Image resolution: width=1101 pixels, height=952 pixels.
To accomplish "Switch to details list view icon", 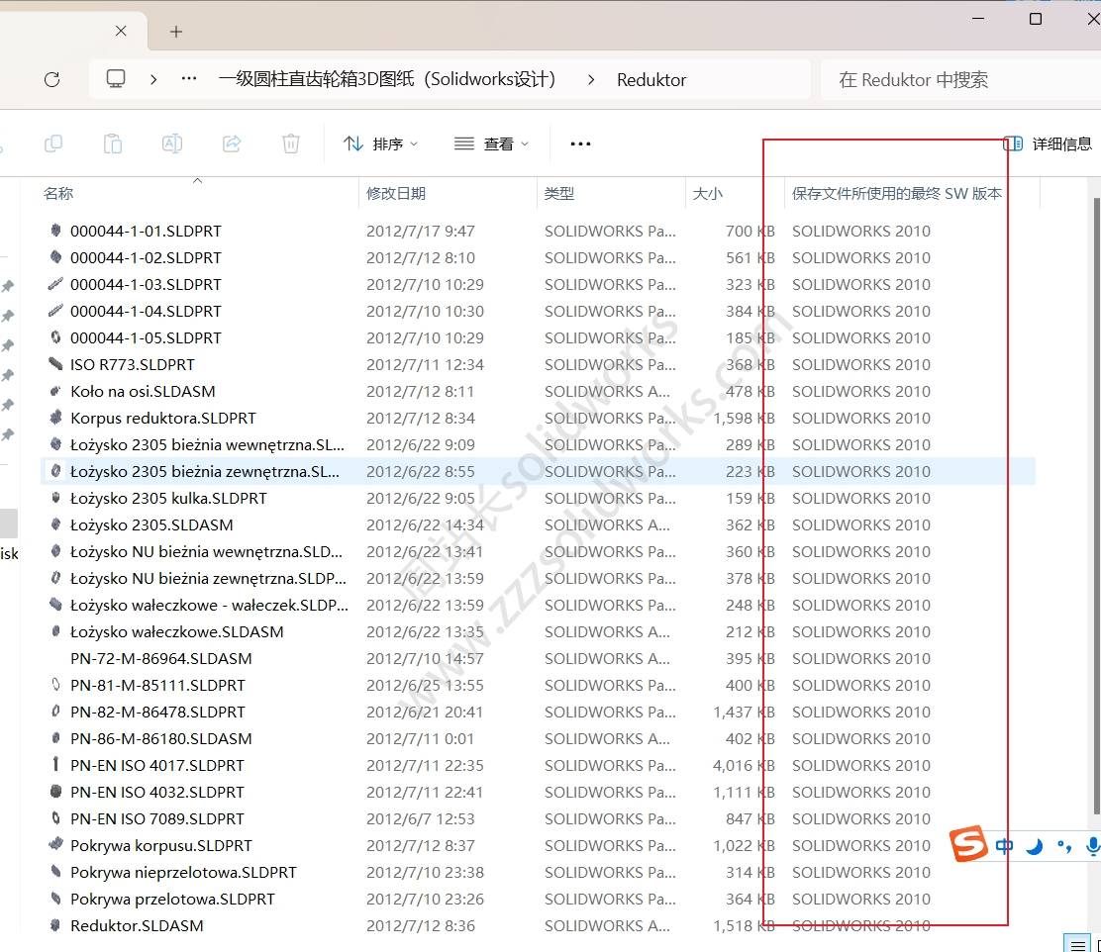I will tap(1078, 943).
